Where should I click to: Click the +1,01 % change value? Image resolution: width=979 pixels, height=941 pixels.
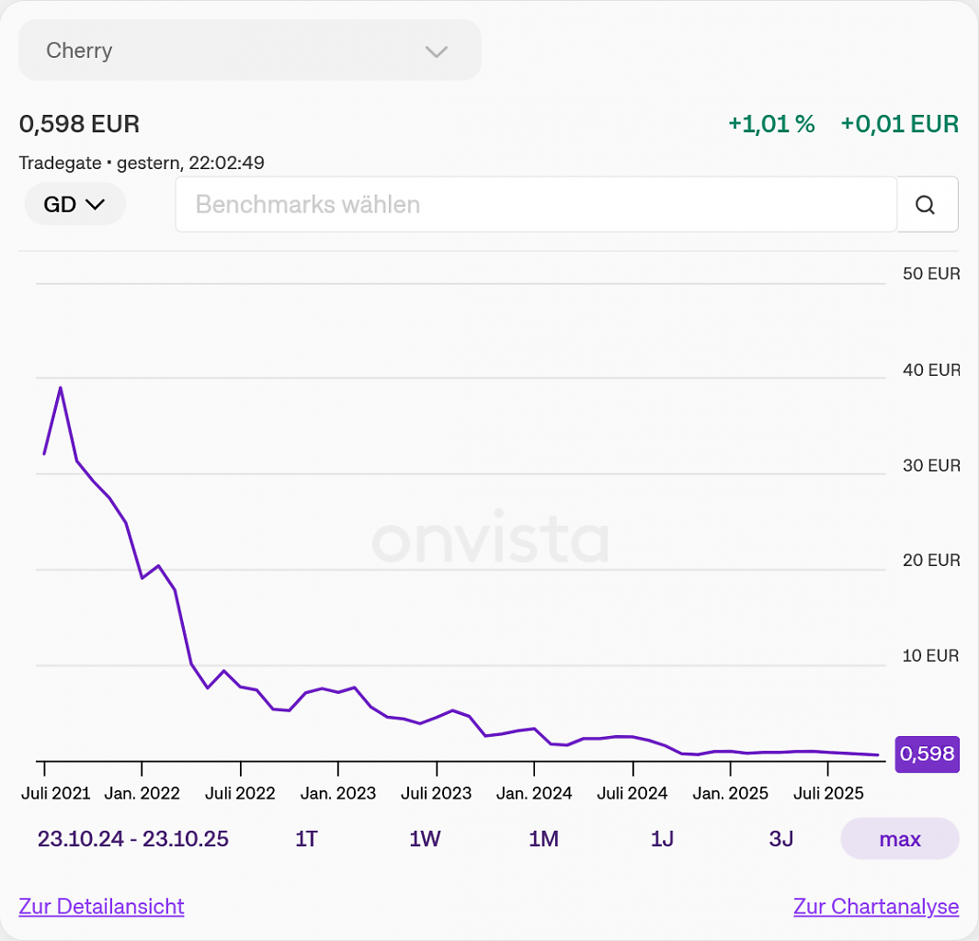772,123
